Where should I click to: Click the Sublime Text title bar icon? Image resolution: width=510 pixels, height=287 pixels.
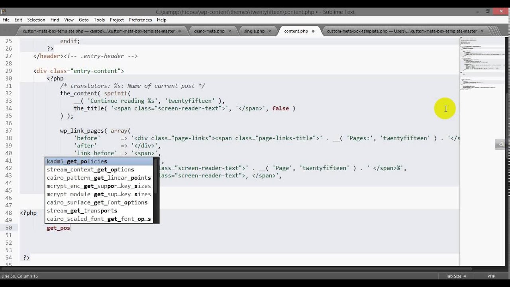click(x=4, y=12)
